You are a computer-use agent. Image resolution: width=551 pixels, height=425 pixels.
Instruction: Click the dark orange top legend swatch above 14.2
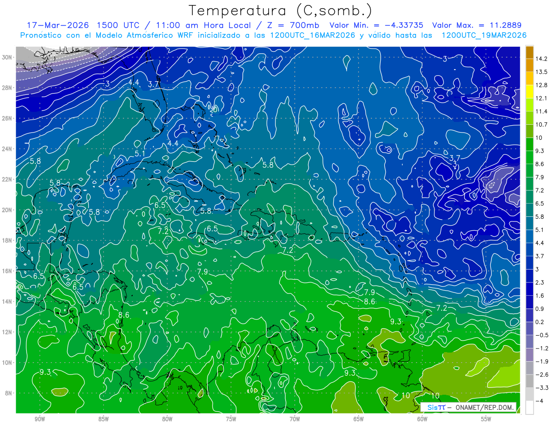[529, 52]
